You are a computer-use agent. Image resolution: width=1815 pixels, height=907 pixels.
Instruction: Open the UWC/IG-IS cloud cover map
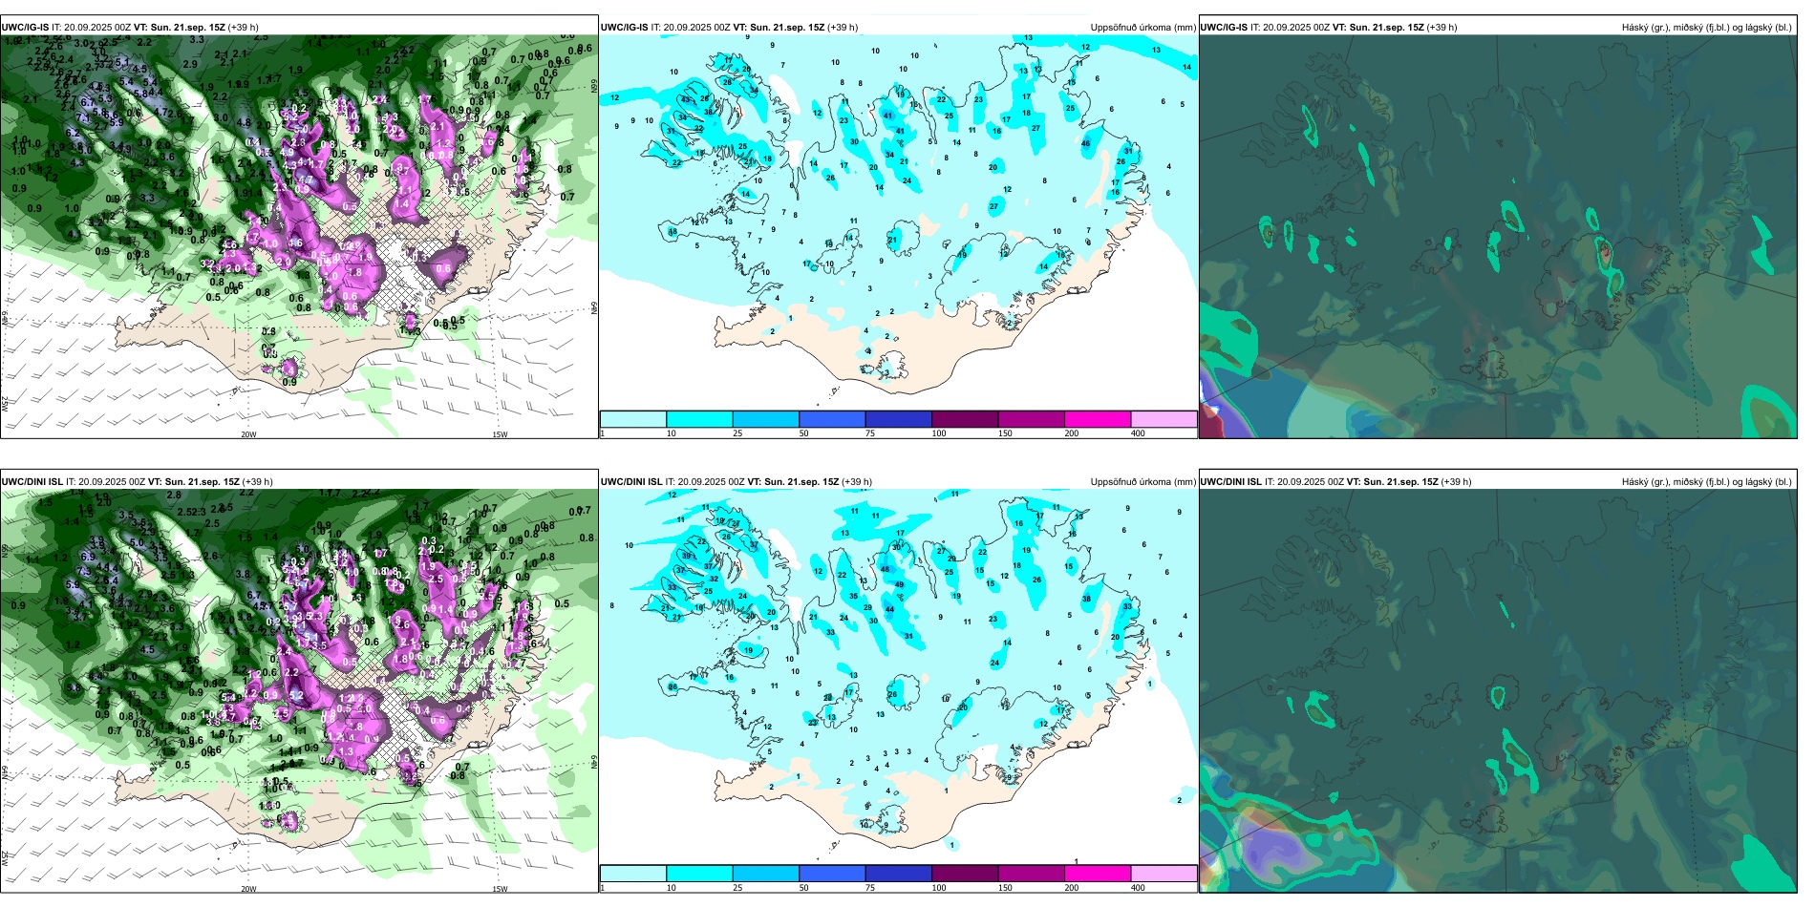click(1498, 236)
